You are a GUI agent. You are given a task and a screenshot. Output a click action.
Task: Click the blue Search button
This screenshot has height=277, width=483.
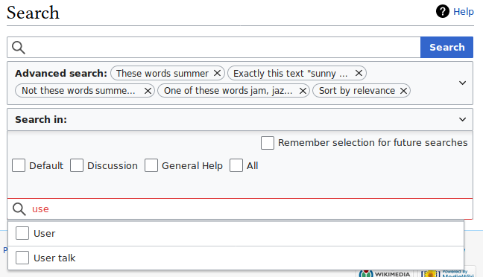point(446,48)
